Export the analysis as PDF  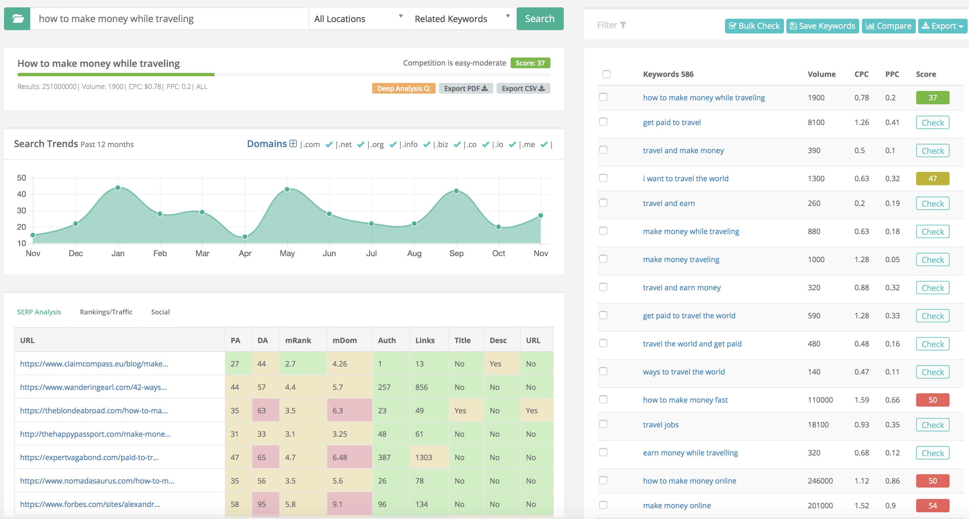tap(466, 88)
